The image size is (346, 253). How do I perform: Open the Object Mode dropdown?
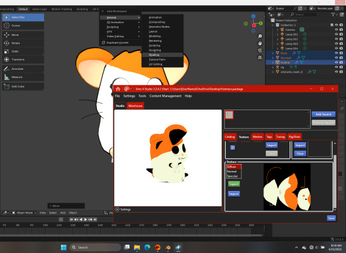pos(24,213)
